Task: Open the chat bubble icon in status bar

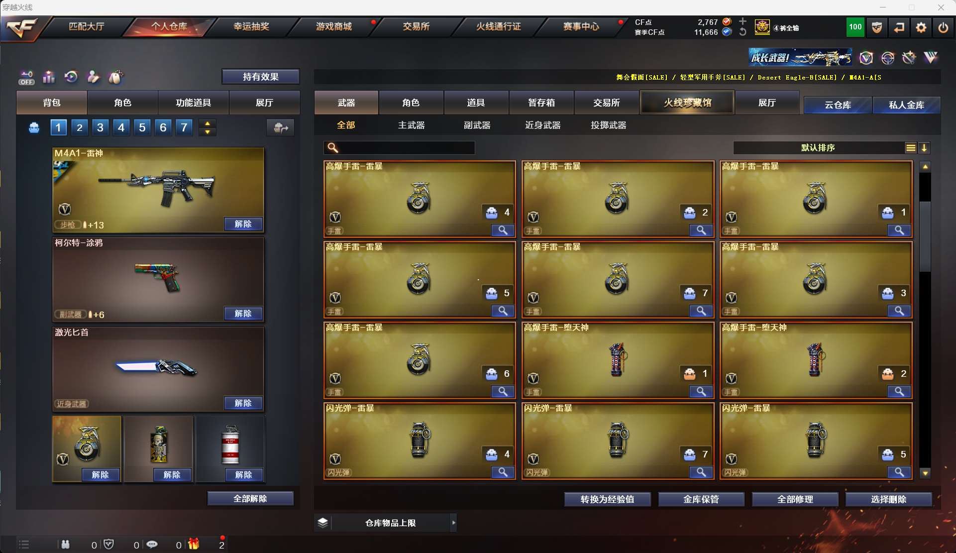Action: (152, 545)
